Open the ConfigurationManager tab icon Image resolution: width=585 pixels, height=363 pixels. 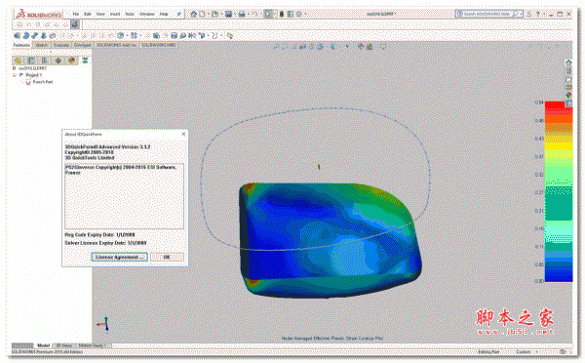click(45, 60)
